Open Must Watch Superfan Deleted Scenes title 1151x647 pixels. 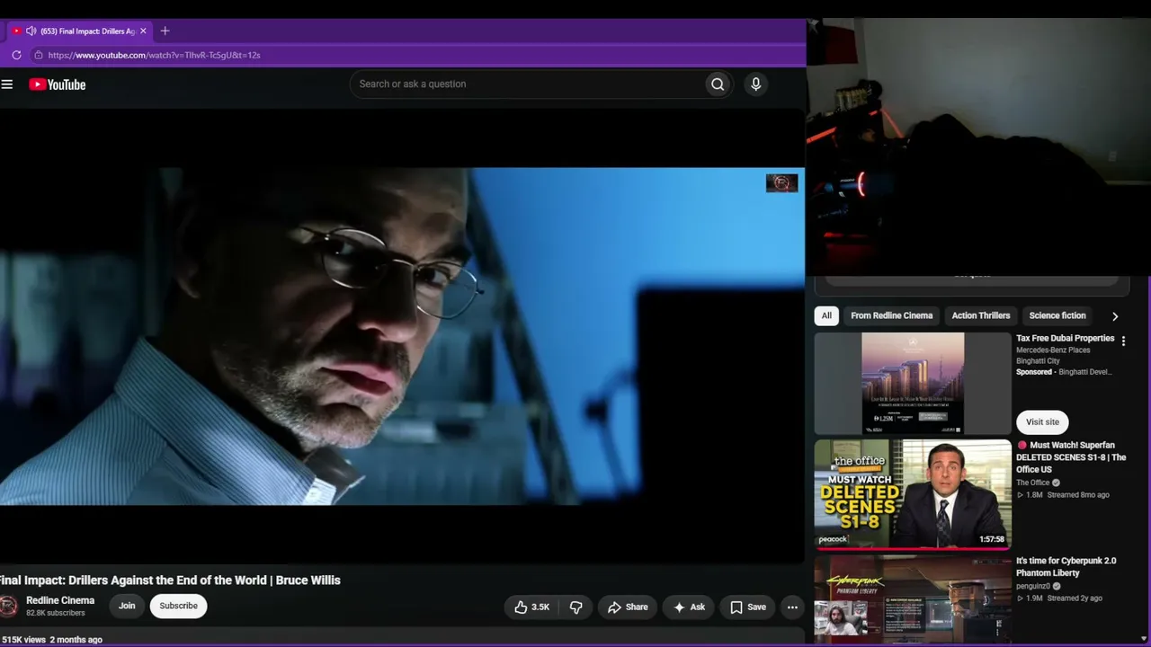(1071, 457)
